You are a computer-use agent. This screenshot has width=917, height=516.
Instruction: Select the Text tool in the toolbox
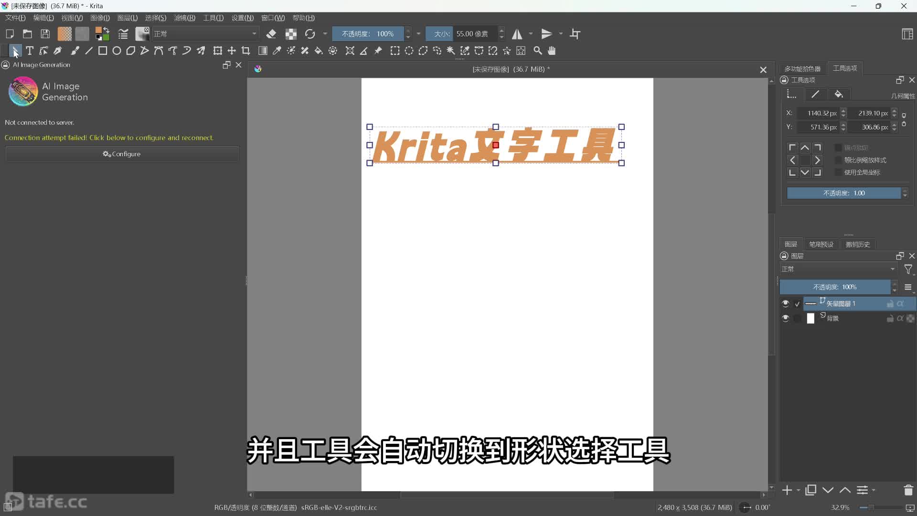30,51
